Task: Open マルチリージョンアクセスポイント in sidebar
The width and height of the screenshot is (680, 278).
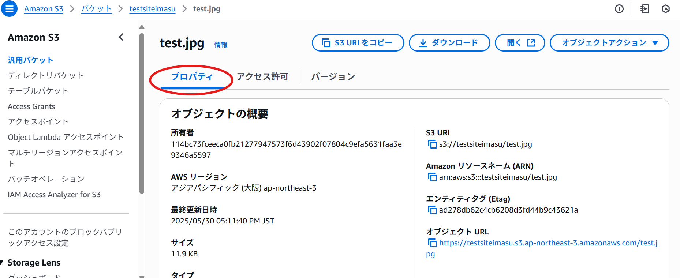Action: [65, 158]
